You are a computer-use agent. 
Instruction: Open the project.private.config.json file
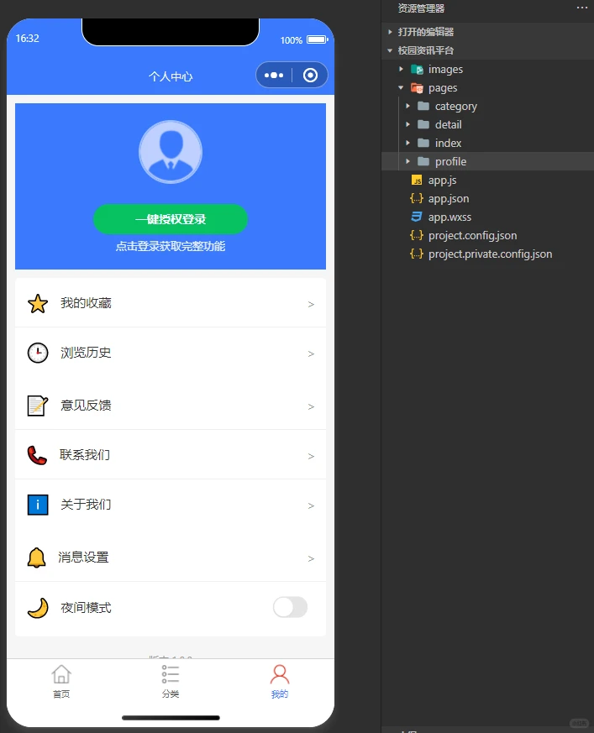click(490, 254)
